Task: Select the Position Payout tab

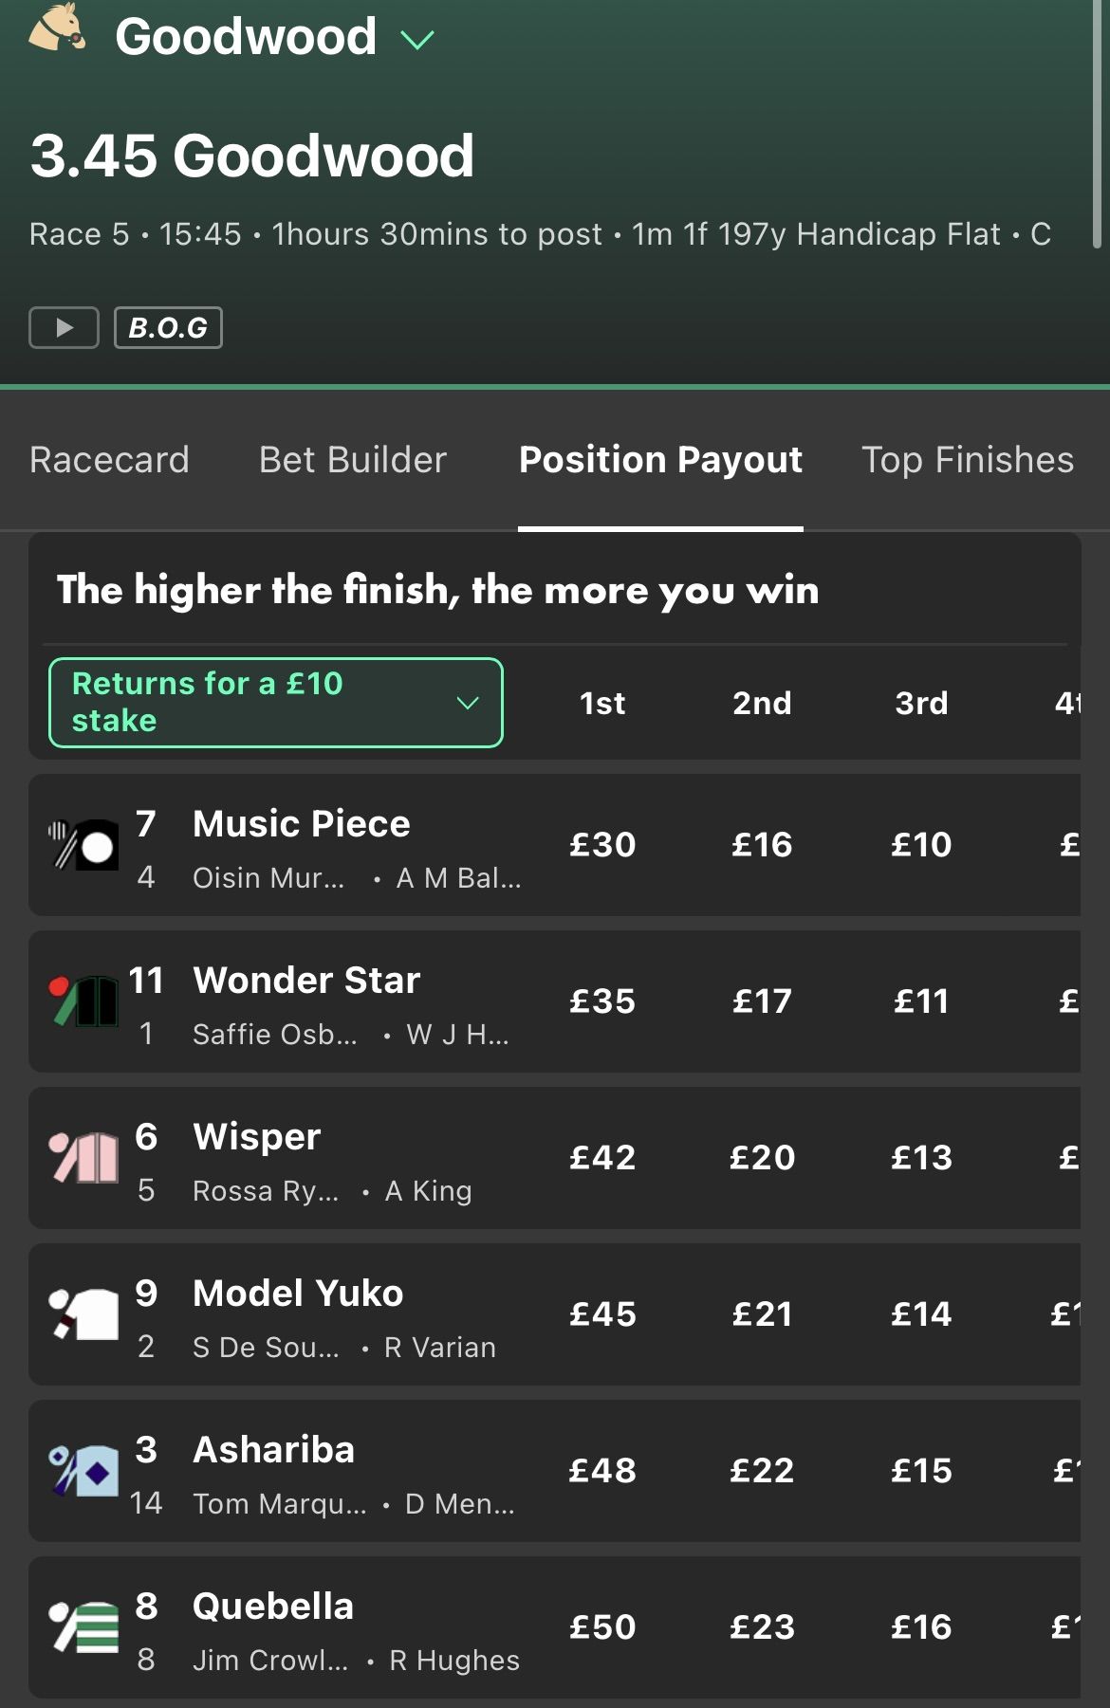Action: click(660, 460)
